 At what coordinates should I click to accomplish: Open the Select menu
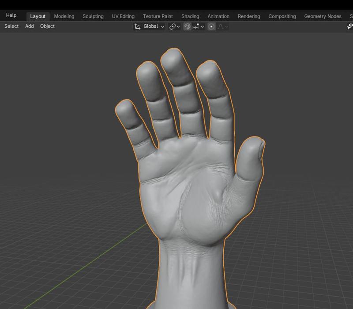pos(11,26)
